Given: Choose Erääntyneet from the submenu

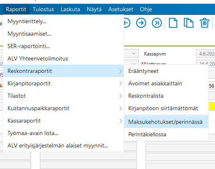Looking at the screenshot, I should 166,71.
